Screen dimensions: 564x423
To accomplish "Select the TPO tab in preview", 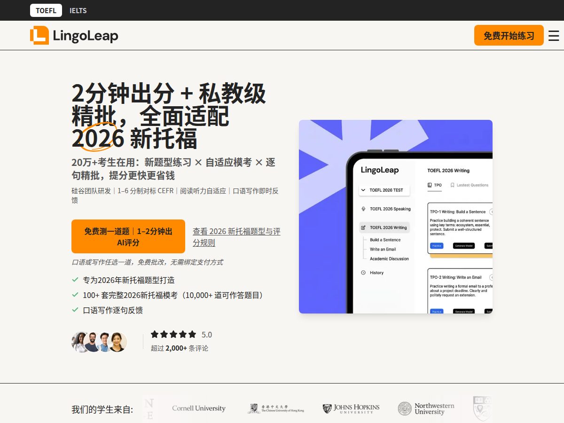I will click(435, 185).
